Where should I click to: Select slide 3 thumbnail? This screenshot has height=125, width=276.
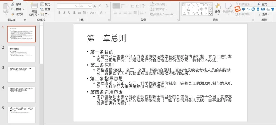pyautogui.click(x=21, y=74)
